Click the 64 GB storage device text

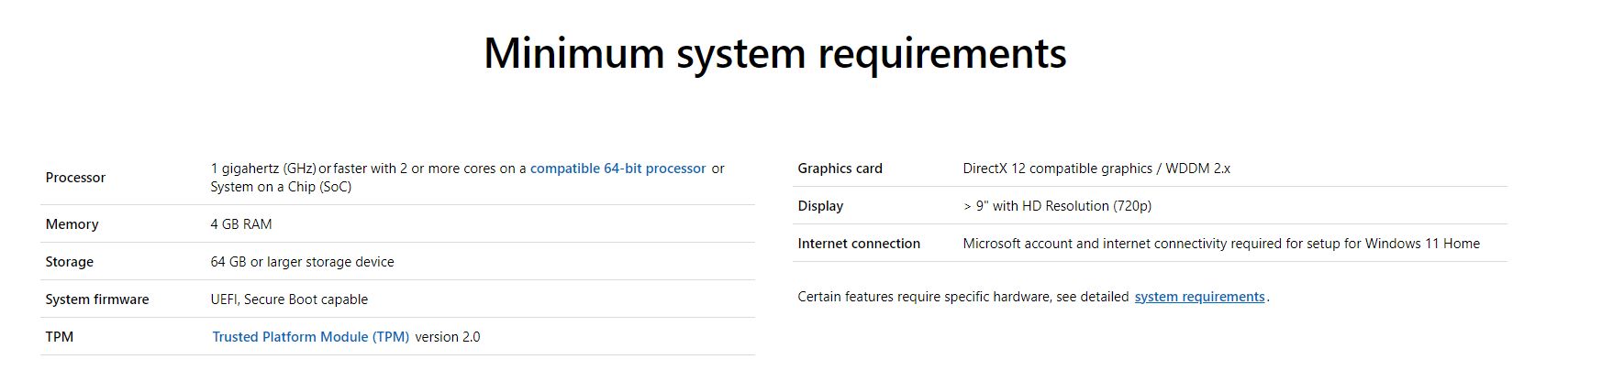tap(302, 262)
